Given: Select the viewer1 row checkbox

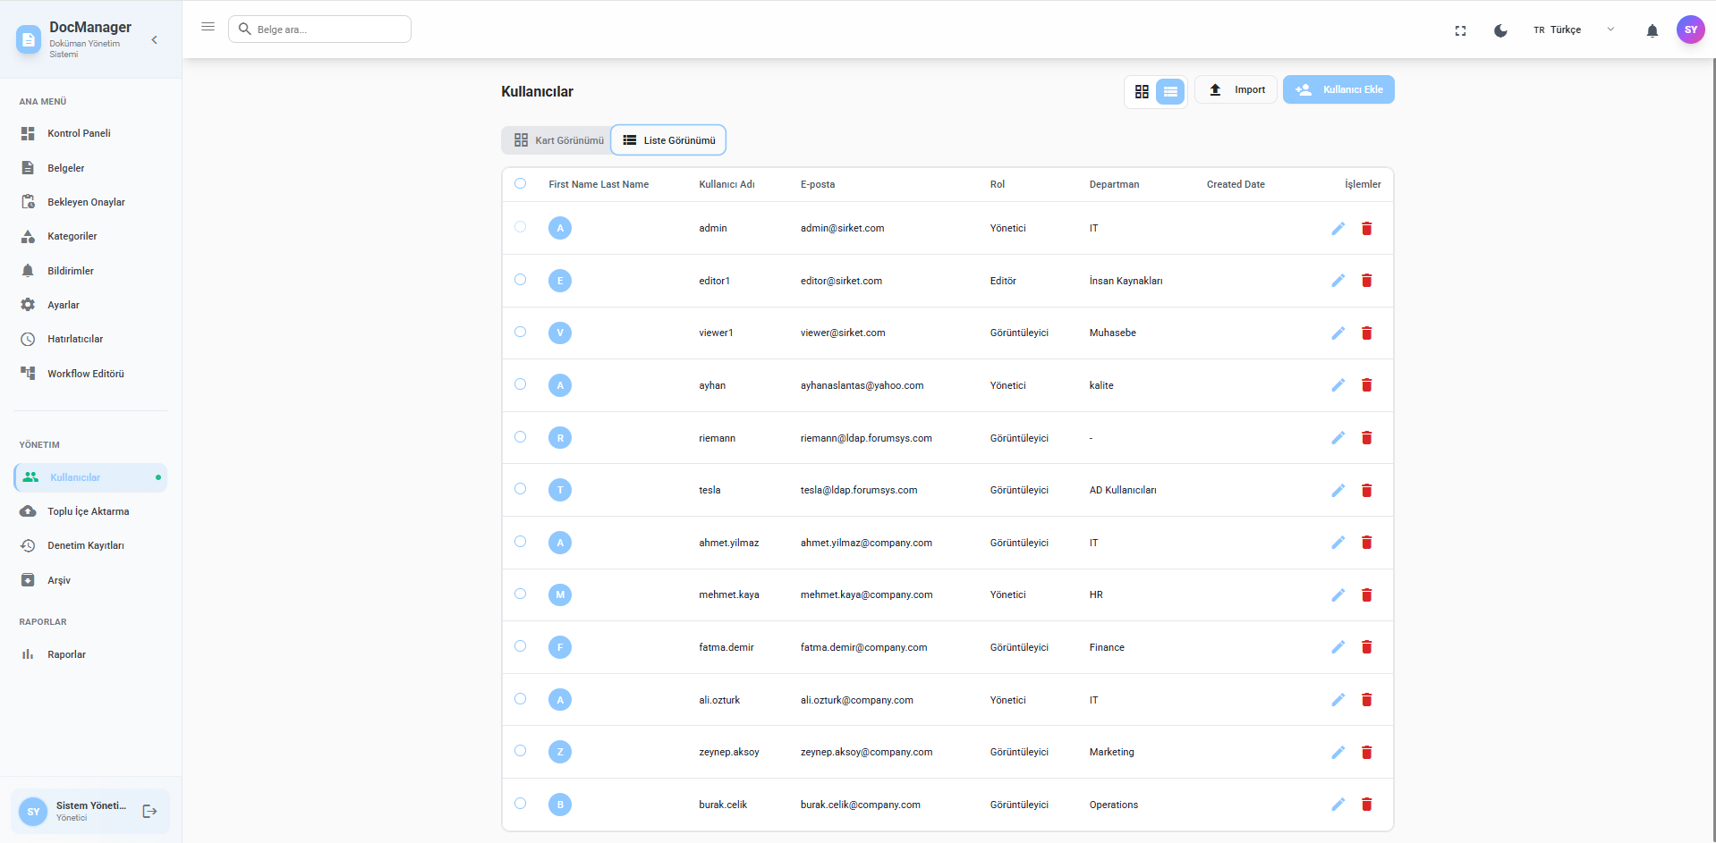Looking at the screenshot, I should click(x=520, y=332).
